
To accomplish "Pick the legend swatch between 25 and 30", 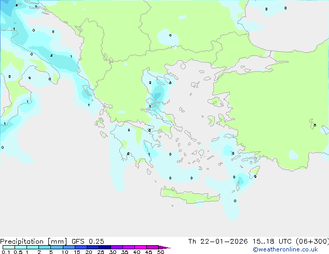I will pos(105,247).
